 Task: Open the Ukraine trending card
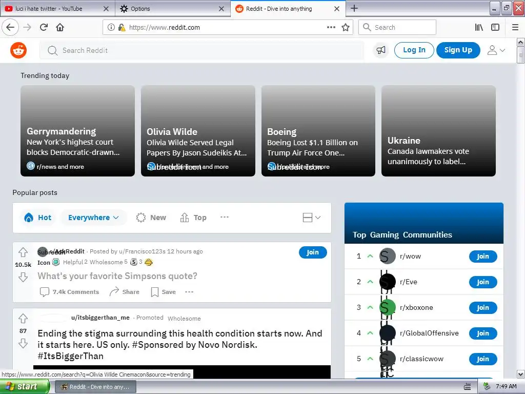[438, 131]
